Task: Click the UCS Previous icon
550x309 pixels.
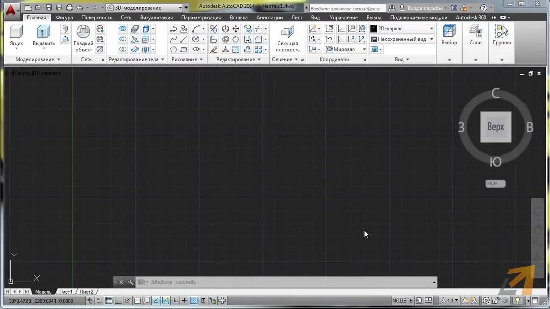Action: [329, 39]
